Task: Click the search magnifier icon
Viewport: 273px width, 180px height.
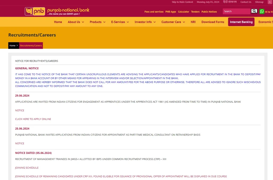Action: [254, 11]
